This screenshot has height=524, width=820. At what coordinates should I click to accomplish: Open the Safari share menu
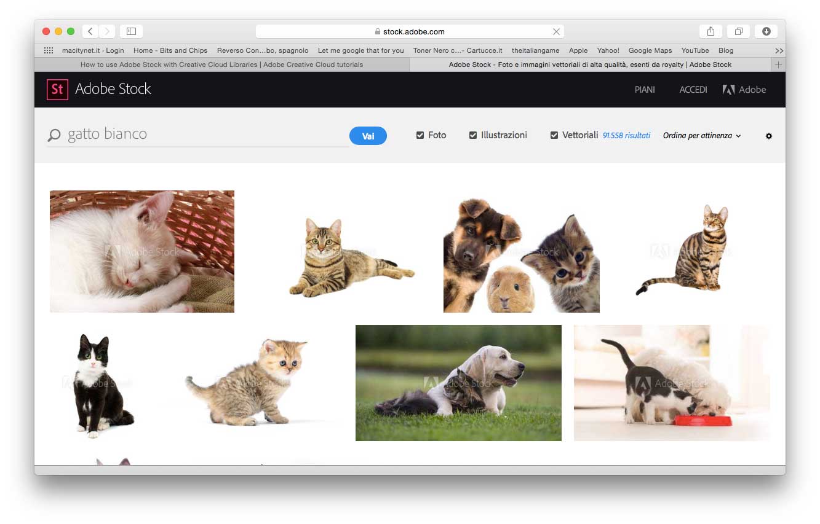tap(711, 31)
